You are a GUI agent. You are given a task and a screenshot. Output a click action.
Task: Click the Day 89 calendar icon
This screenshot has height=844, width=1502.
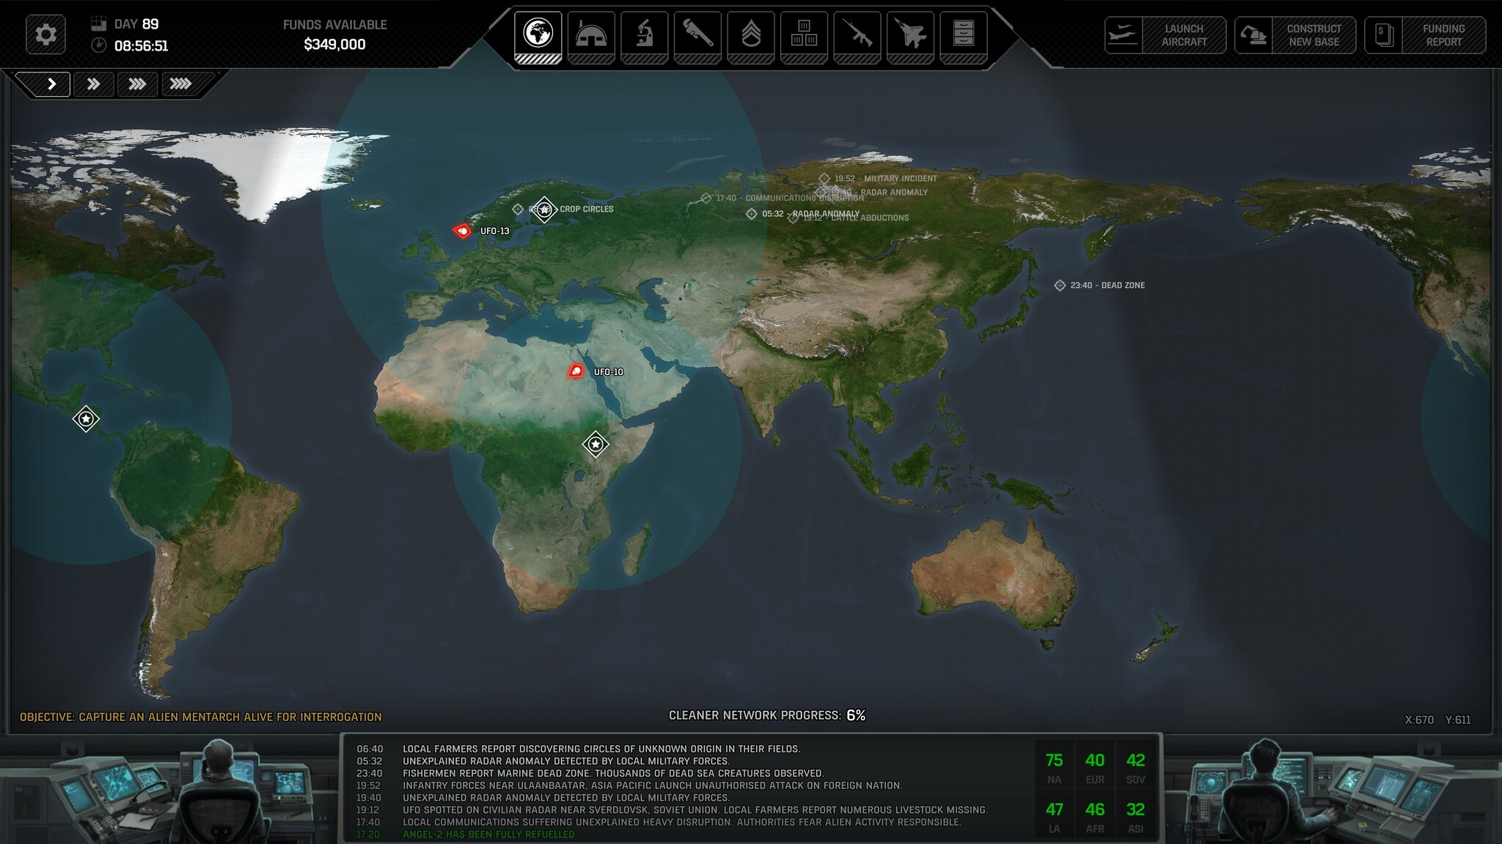[98, 23]
